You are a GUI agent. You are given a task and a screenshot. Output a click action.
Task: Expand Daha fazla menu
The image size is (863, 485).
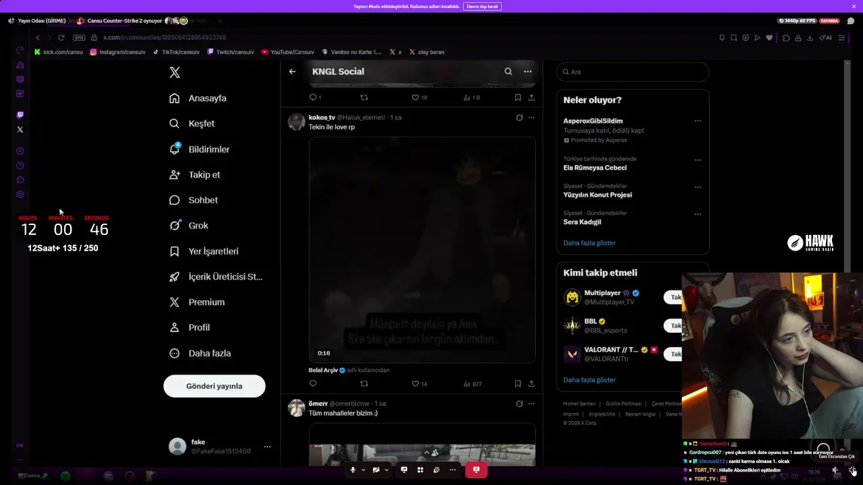pos(200,353)
